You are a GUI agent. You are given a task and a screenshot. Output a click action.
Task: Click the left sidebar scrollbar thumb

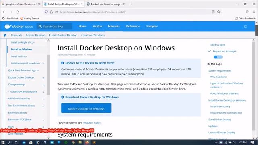click(48, 75)
